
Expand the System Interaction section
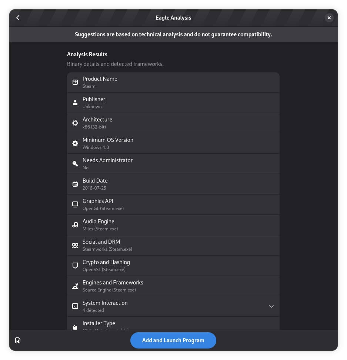coord(271,306)
